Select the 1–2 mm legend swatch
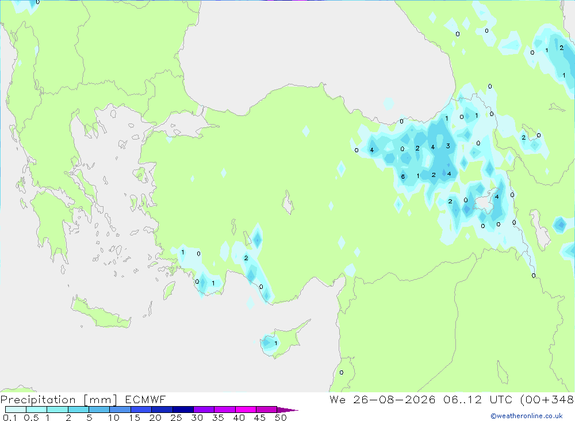 pos(57,410)
